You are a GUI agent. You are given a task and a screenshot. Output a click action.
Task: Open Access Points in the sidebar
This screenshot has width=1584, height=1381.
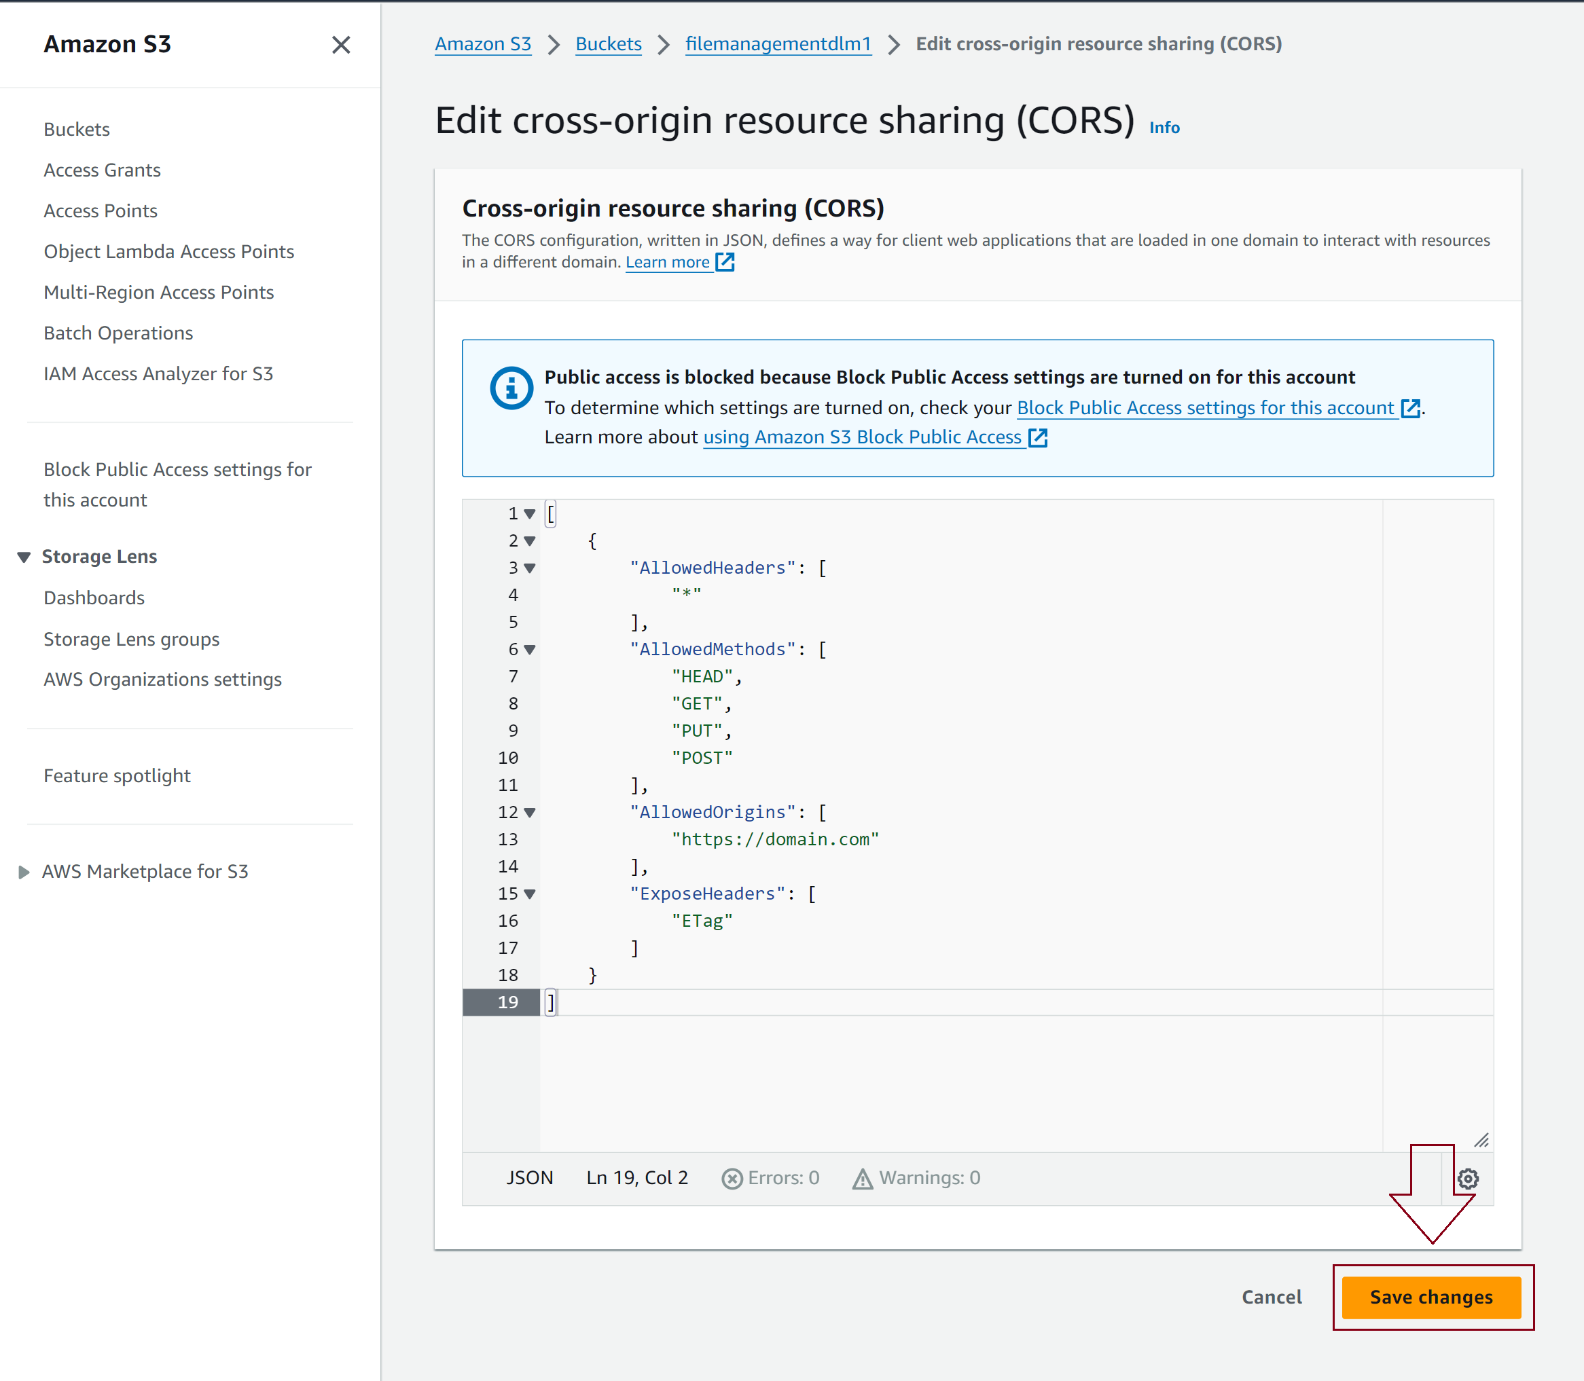click(101, 211)
